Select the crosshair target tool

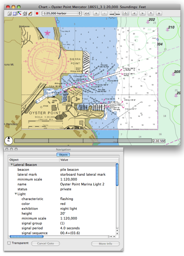(x=25, y=13)
